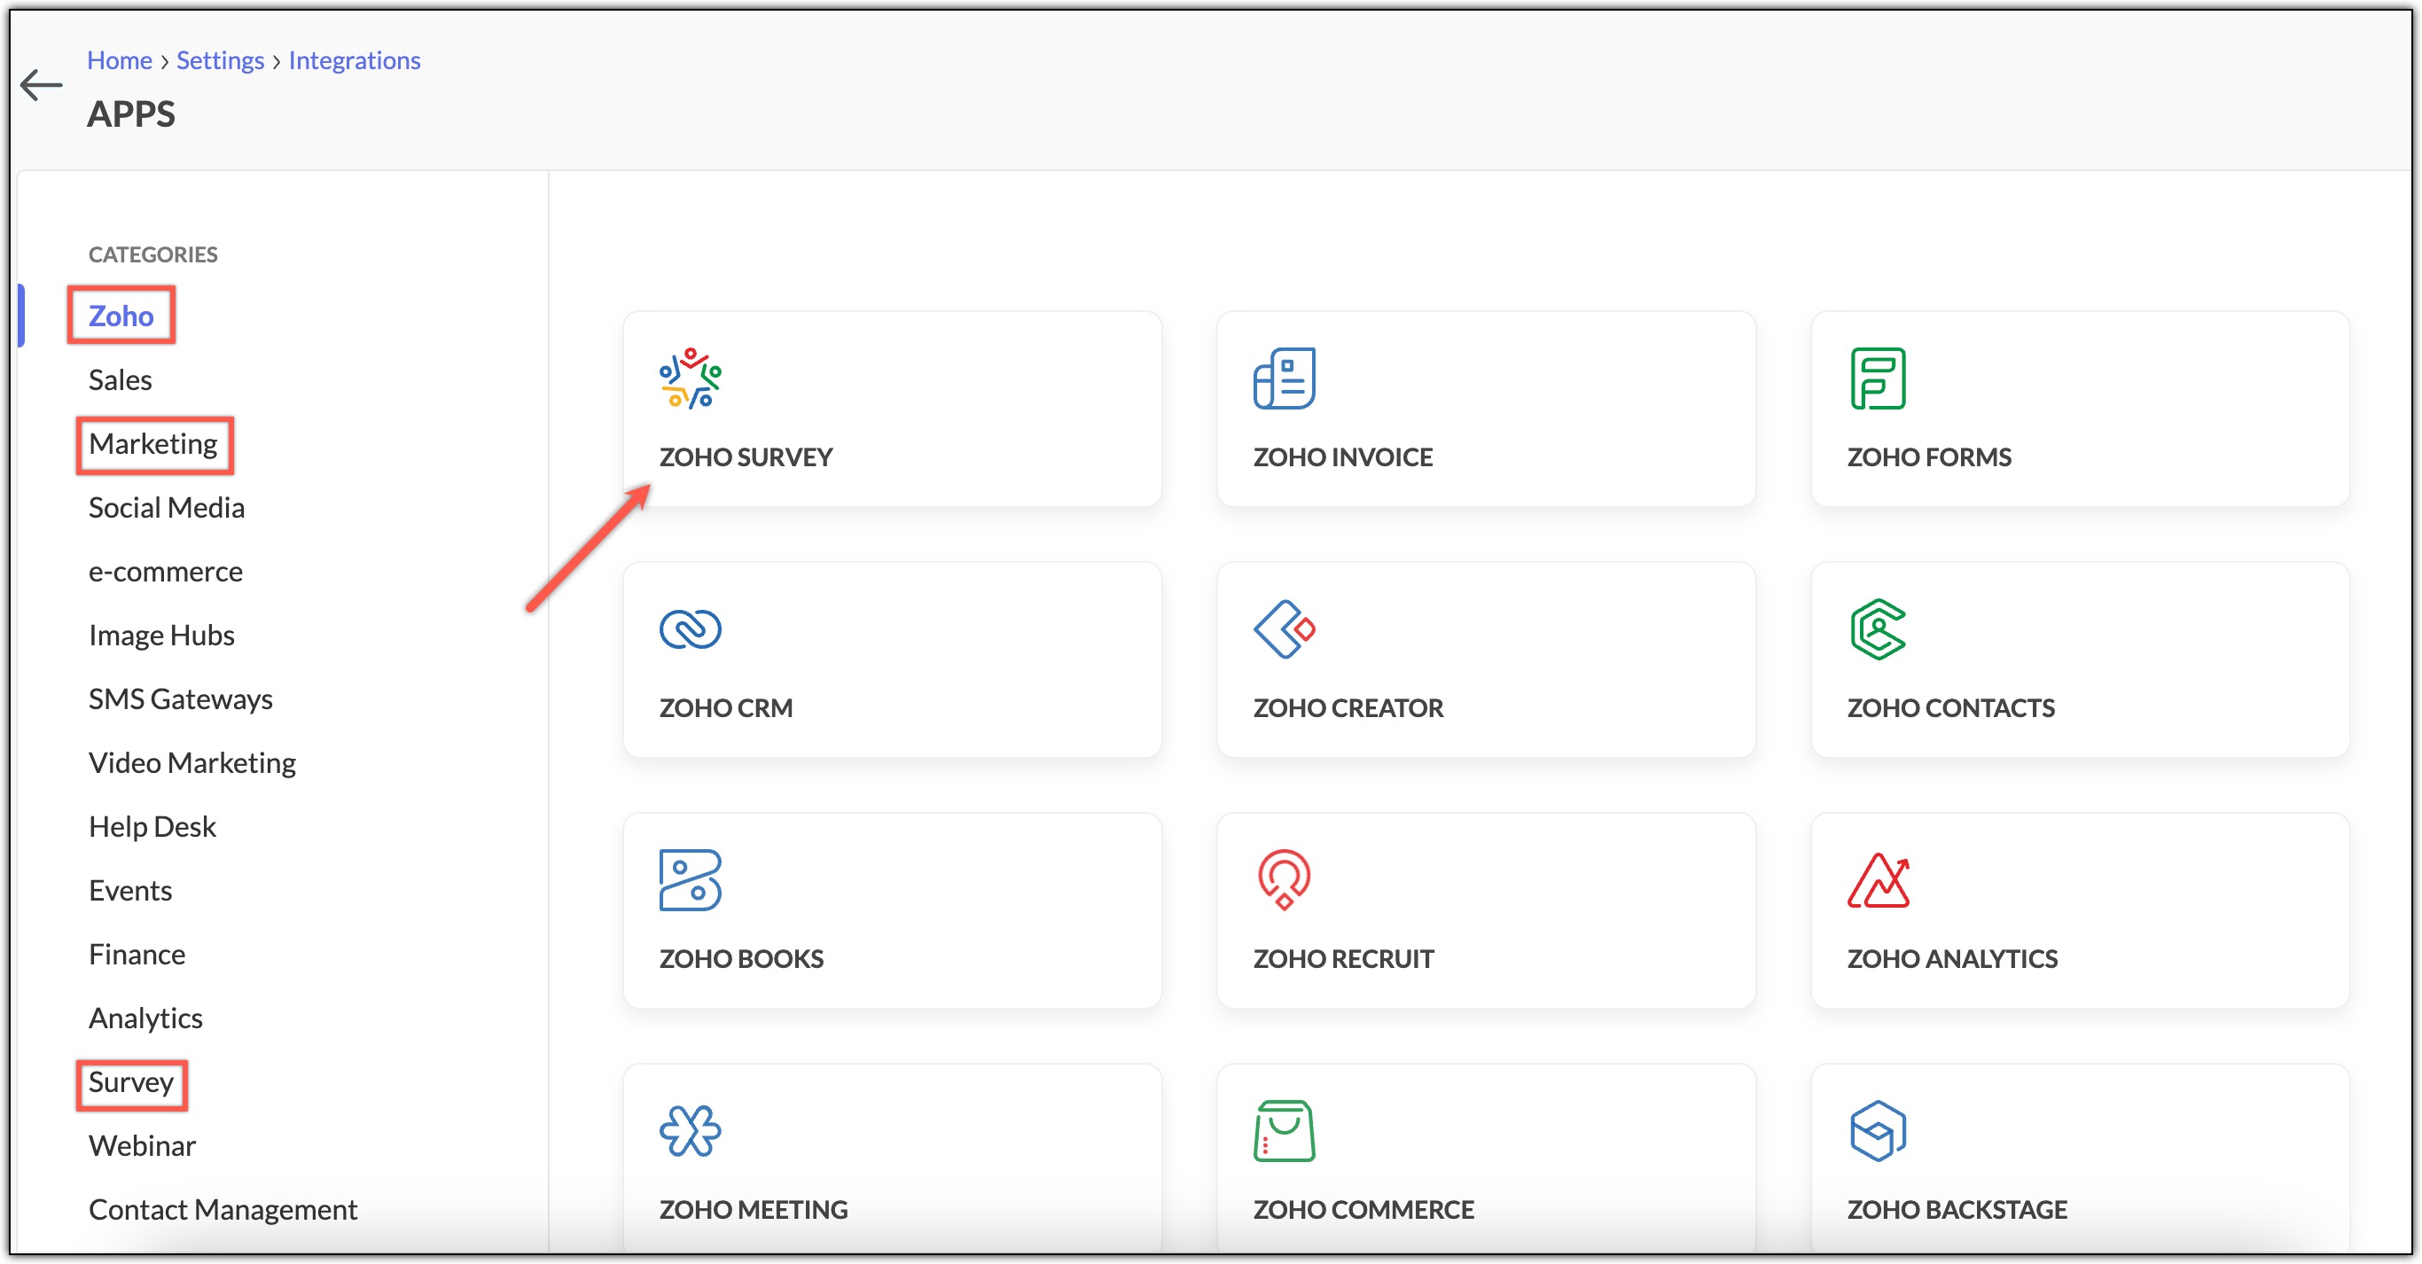This screenshot has width=2422, height=1264.
Task: Choose the Events category
Action: point(130,890)
